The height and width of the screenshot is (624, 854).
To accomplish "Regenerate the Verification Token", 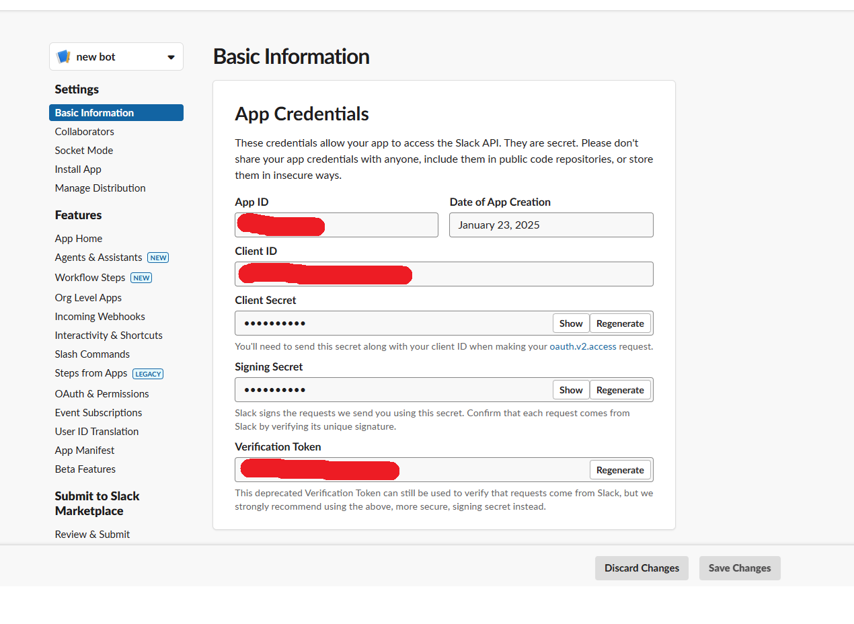I will point(620,470).
